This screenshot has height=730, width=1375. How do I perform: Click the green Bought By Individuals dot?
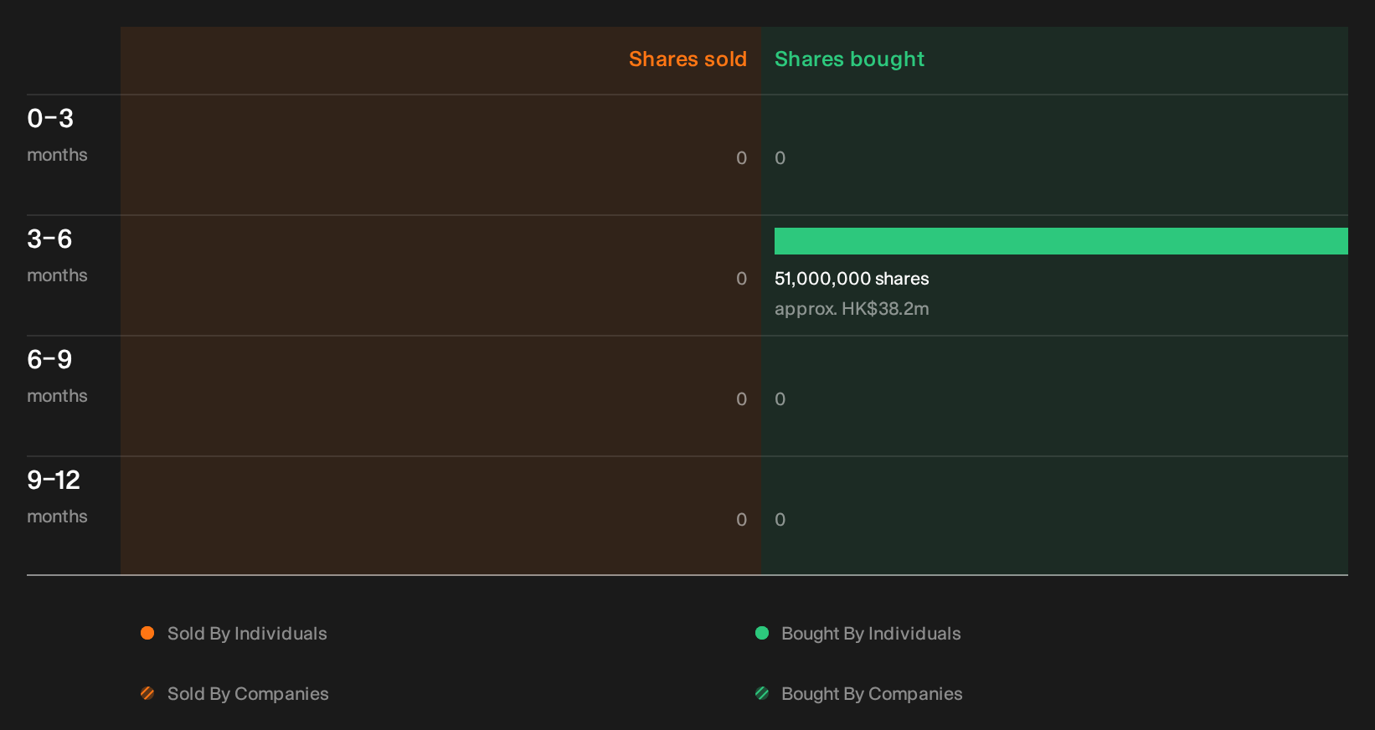click(762, 633)
